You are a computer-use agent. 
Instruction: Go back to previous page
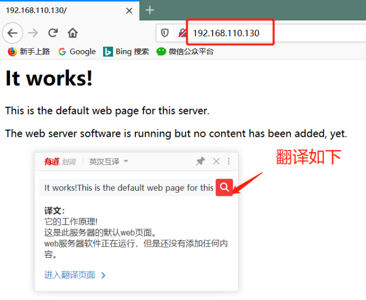click(x=12, y=33)
